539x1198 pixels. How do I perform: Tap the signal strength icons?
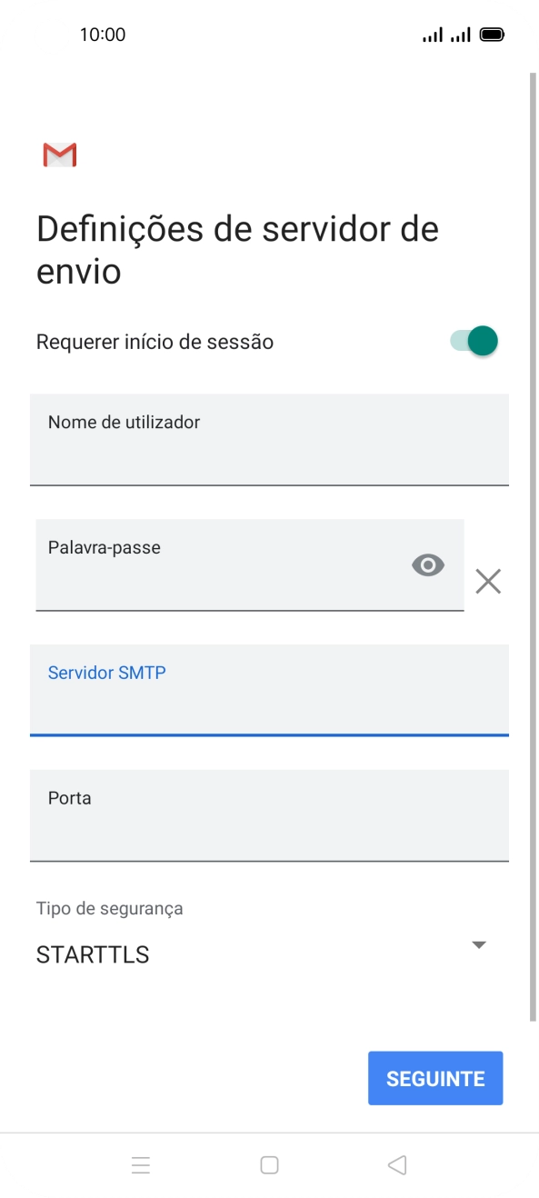446,35
